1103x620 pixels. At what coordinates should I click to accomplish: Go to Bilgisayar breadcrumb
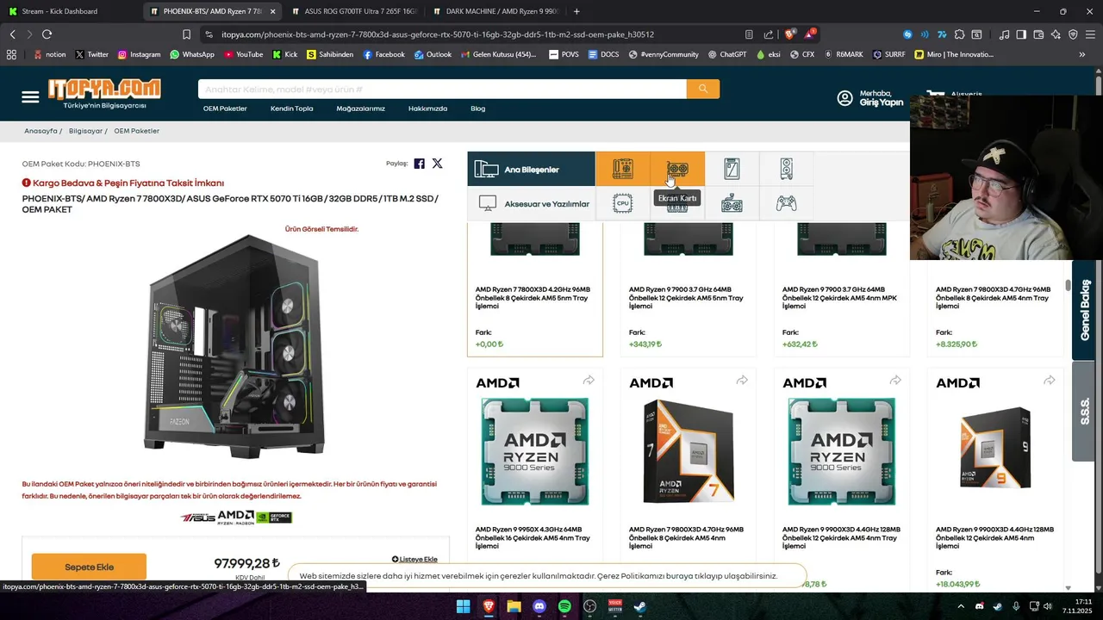(x=85, y=131)
